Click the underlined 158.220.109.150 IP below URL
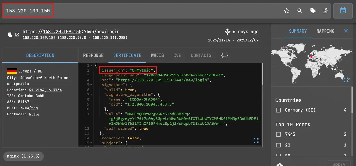 pos(39,38)
